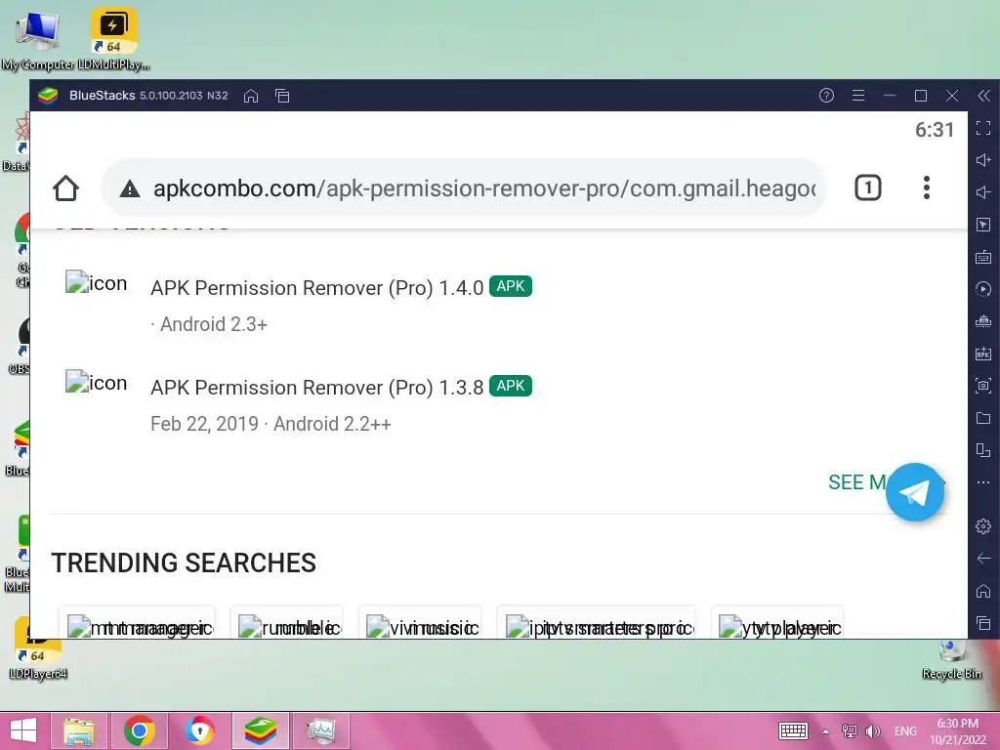
Task: Open Google Chrome from taskbar
Action: click(140, 730)
